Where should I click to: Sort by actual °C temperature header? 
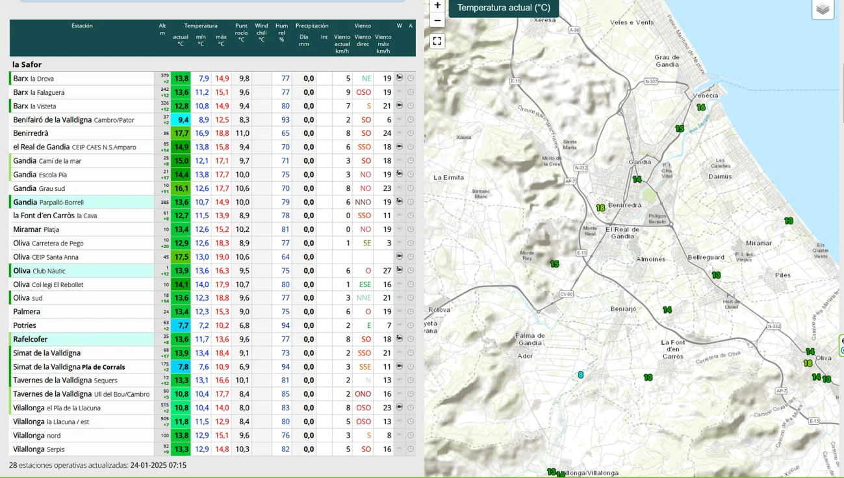point(181,40)
